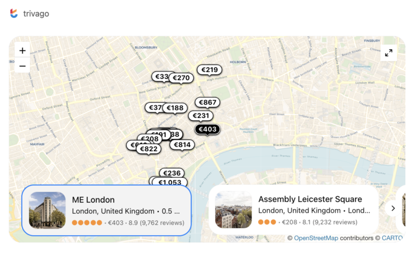Viewport: 417px width, 254px height.
Task: Click the €188 price marker
Action: point(175,108)
